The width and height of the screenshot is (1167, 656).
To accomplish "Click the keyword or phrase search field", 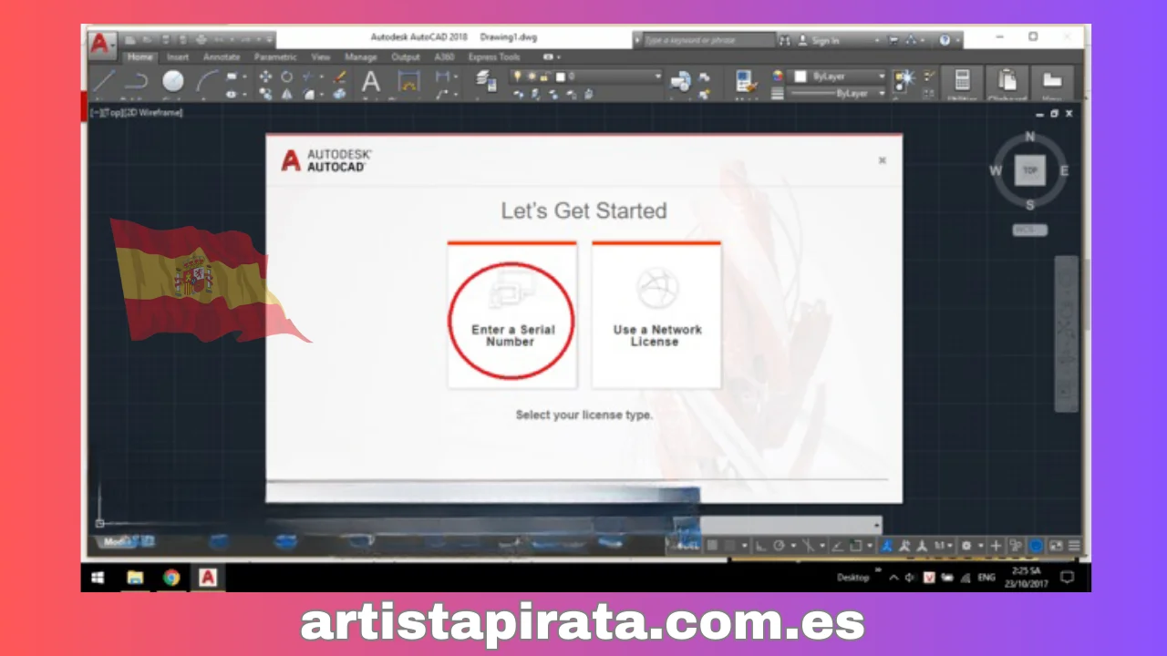I will coord(709,40).
